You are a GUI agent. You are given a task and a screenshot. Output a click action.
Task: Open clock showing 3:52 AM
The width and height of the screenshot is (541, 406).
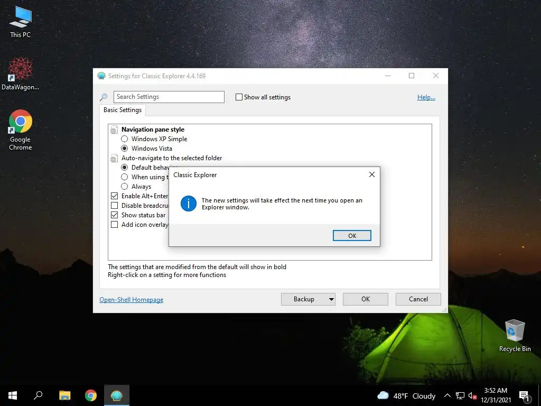tap(496, 395)
